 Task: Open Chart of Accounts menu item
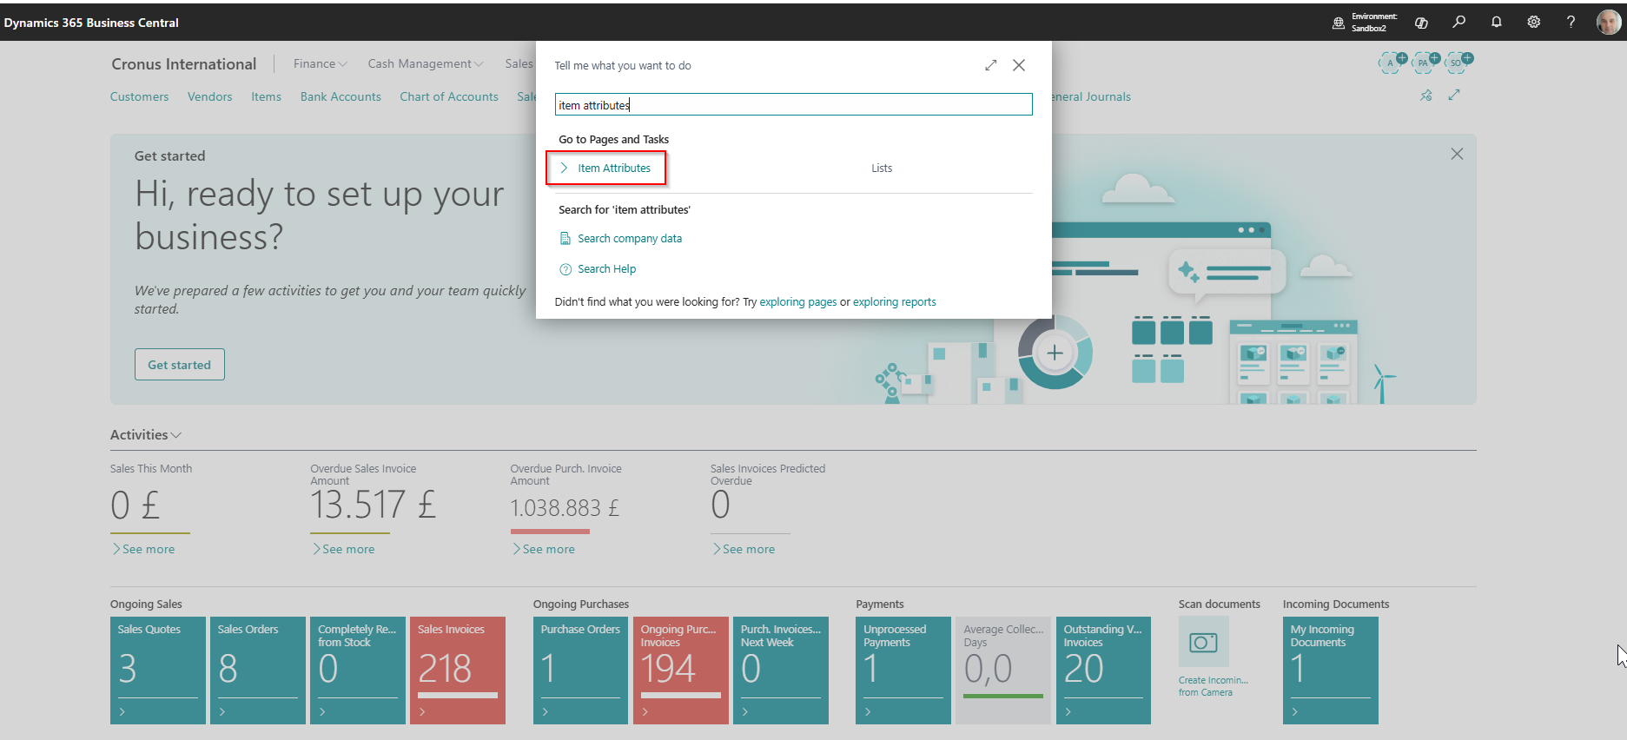pyautogui.click(x=448, y=96)
